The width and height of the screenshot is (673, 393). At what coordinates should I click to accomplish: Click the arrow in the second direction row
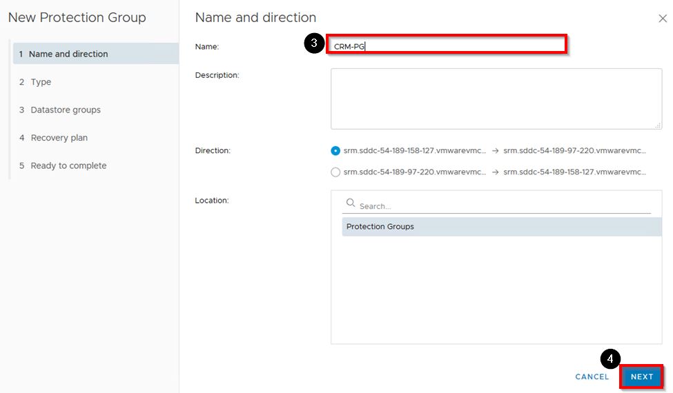click(495, 172)
